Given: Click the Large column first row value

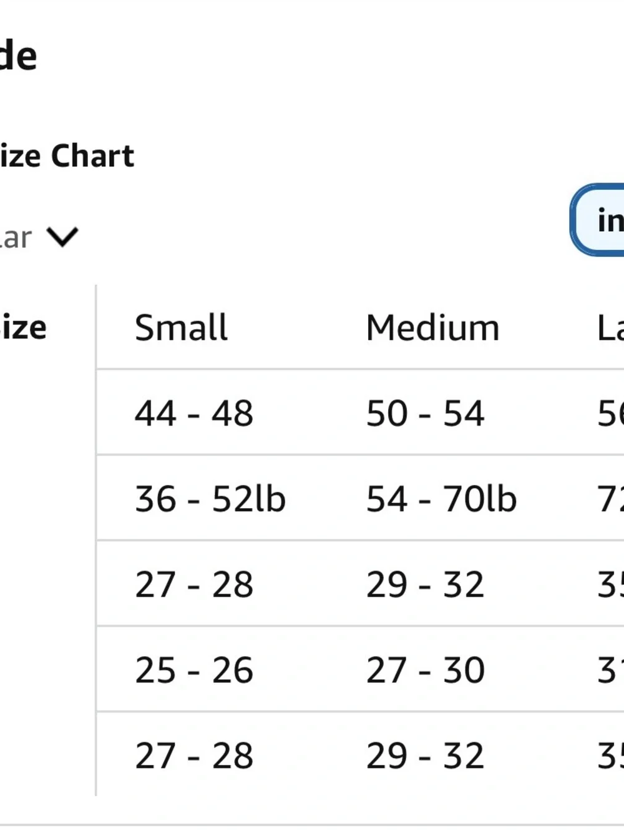Looking at the screenshot, I should [610, 413].
